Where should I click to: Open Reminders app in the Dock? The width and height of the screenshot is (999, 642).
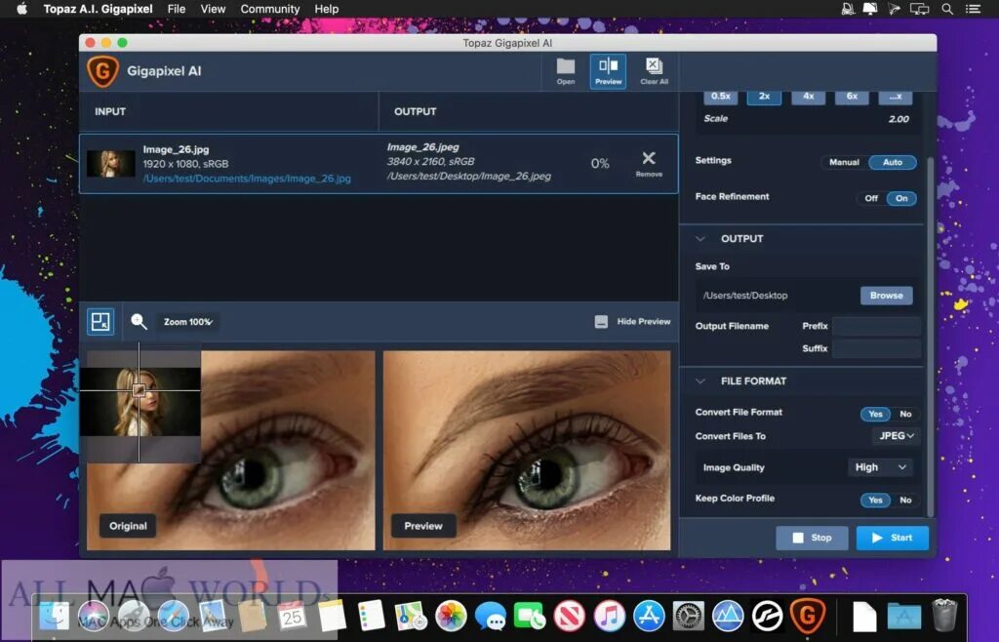click(x=371, y=616)
